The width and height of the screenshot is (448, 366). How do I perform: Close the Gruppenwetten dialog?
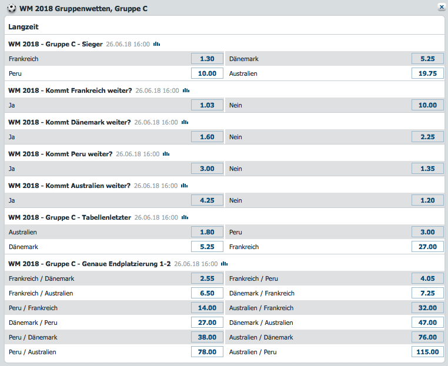[x=442, y=7]
